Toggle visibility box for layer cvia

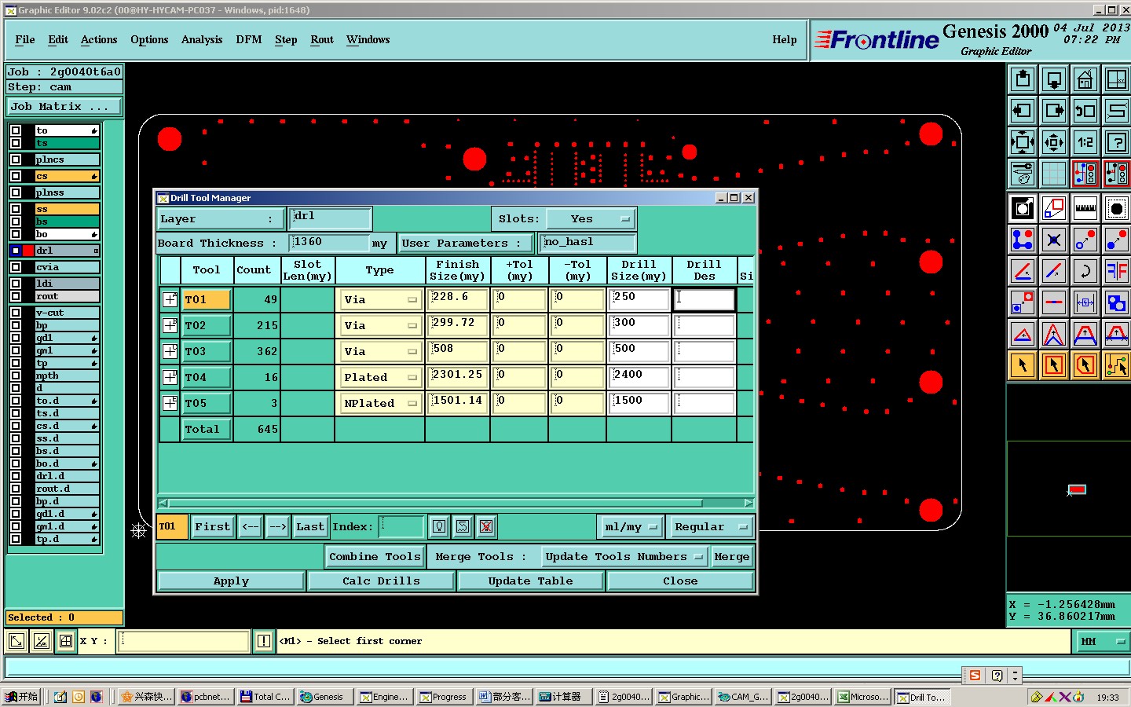click(x=16, y=267)
